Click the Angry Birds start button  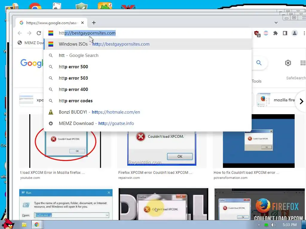7,224
